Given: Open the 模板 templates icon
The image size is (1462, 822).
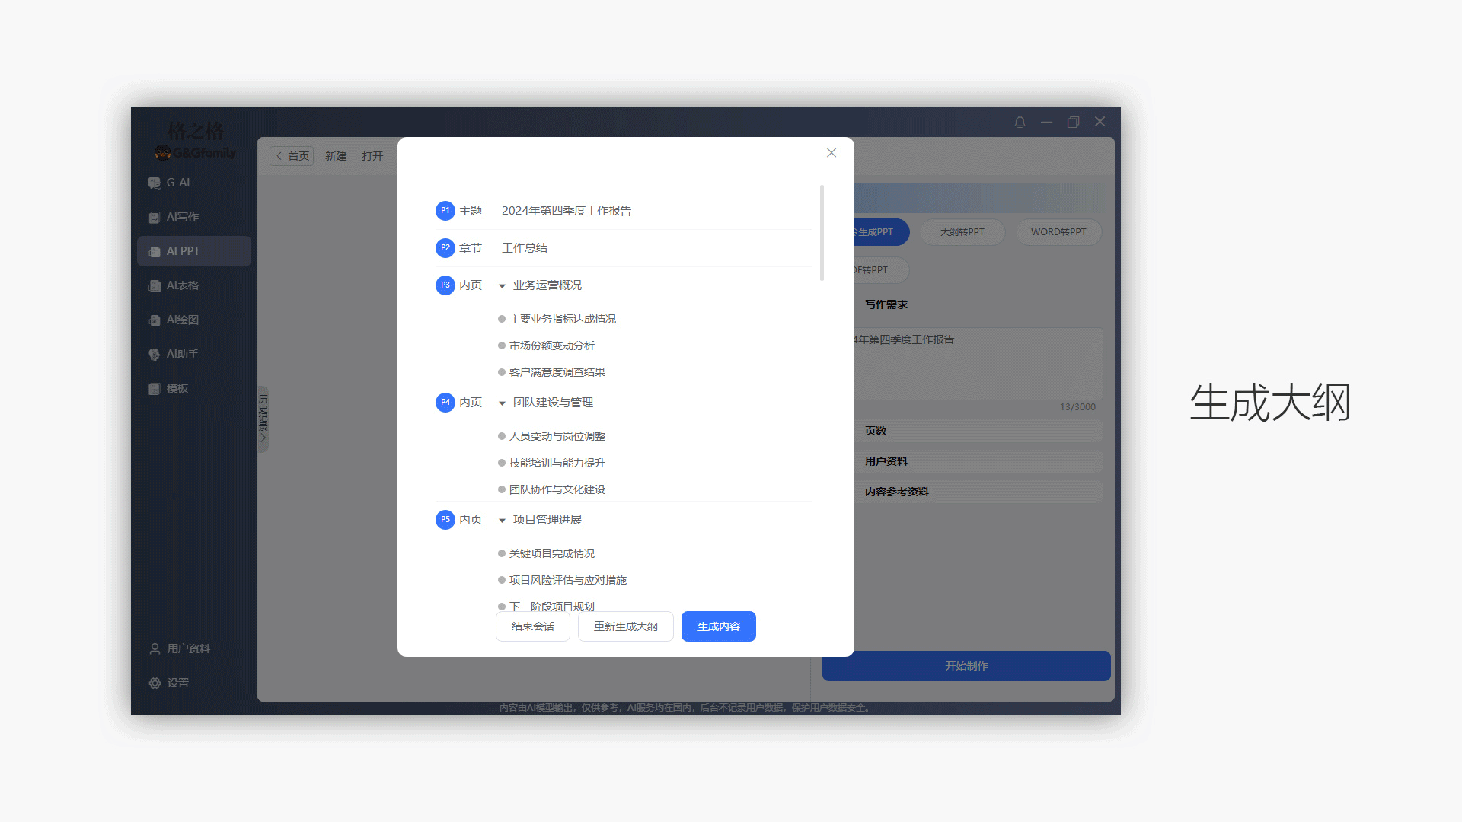Looking at the screenshot, I should [x=154, y=388].
